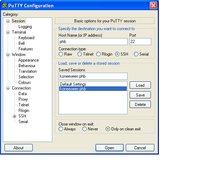Expand the SSH tree node
The width and height of the screenshot is (223, 179).
14,116
